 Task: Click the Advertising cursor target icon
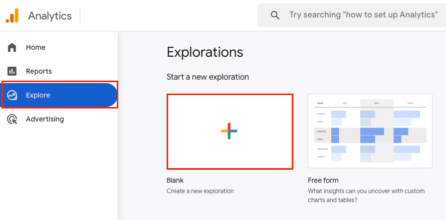pyautogui.click(x=12, y=119)
